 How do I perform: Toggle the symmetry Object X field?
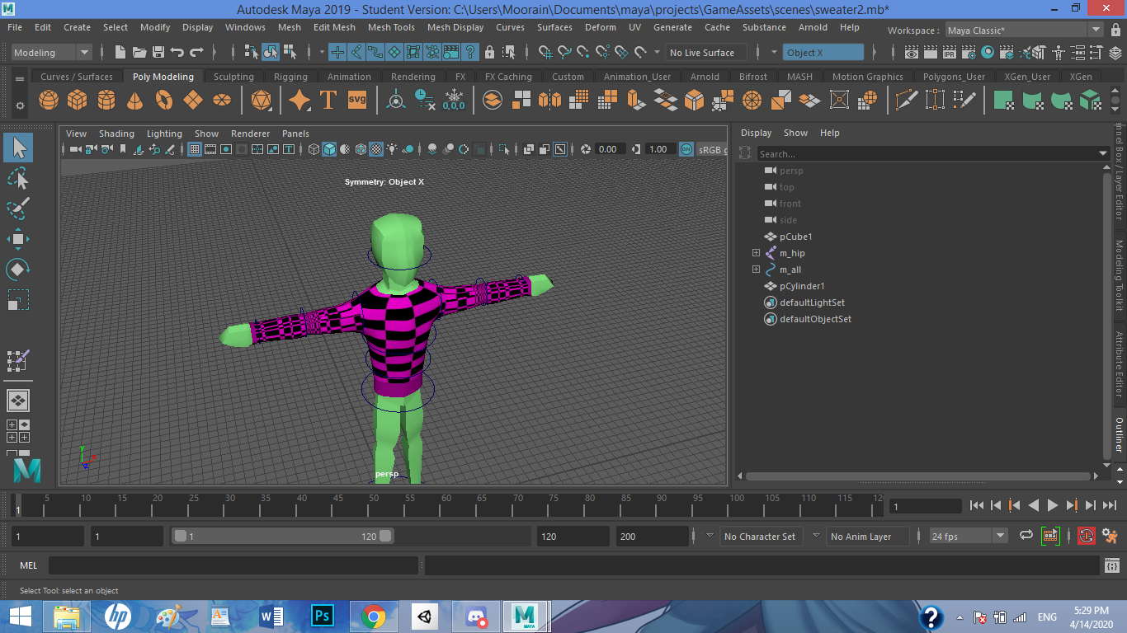[823, 52]
